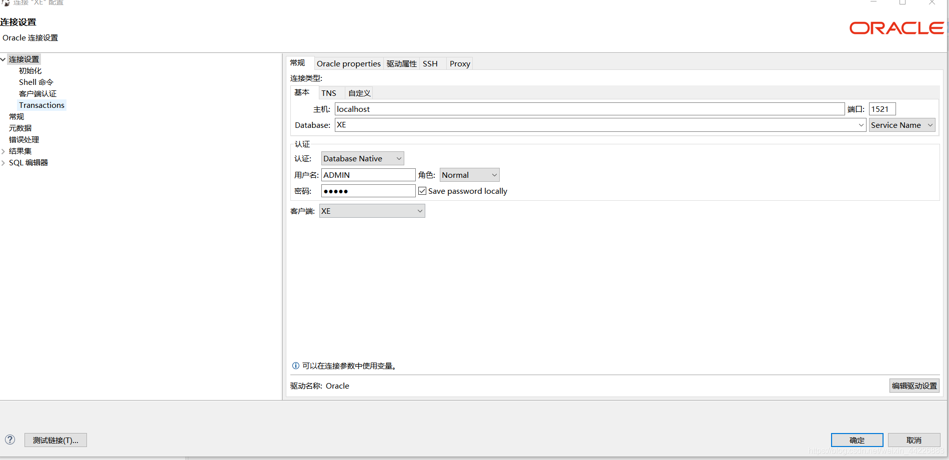Click the info icon beside variables hint
Viewport: 949px width, 460px height.
click(x=296, y=366)
